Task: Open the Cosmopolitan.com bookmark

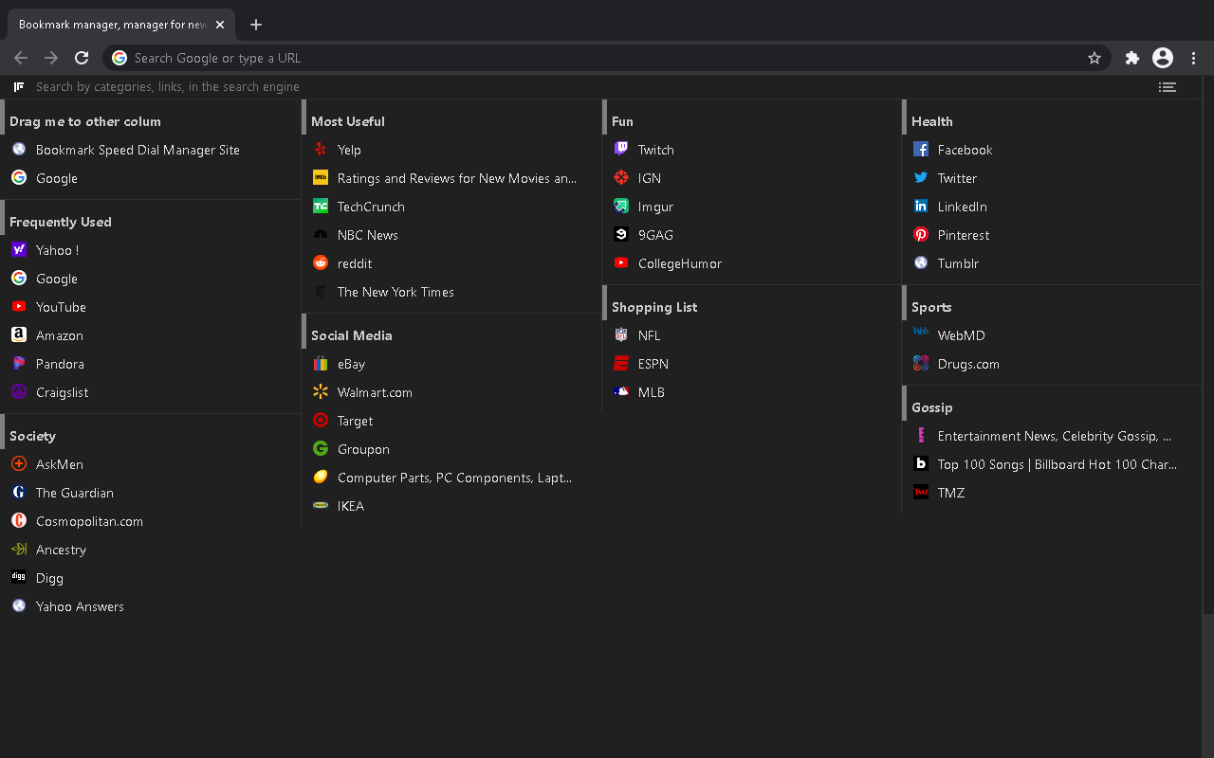Action: [x=89, y=521]
